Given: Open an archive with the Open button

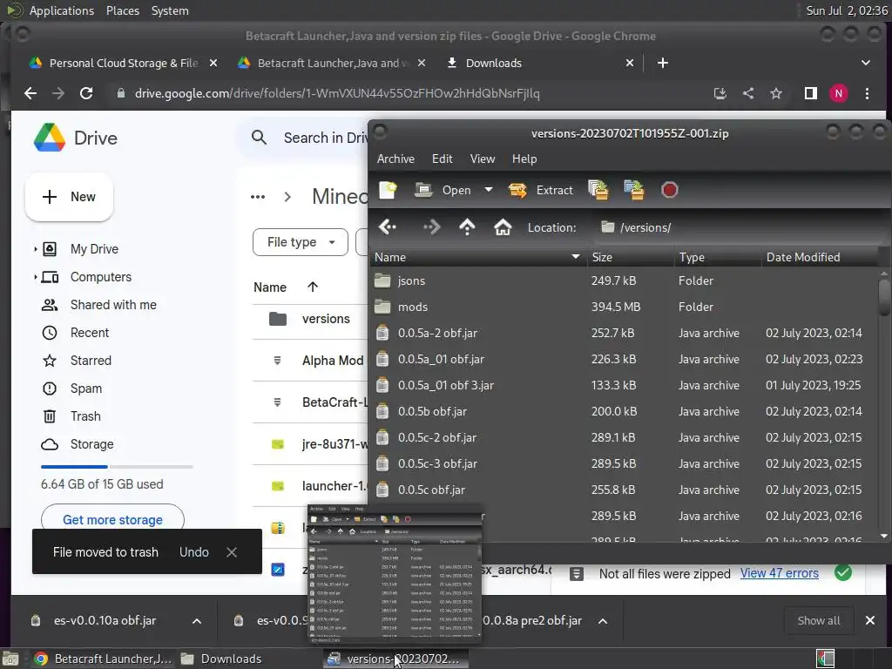Looking at the screenshot, I should pyautogui.click(x=443, y=190).
